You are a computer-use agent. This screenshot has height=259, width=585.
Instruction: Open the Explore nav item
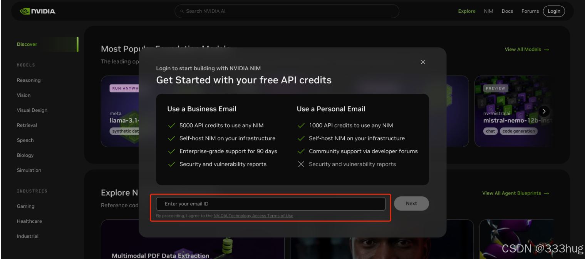[467, 11]
